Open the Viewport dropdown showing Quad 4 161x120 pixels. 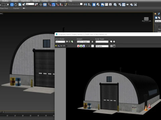tap(83, 42)
